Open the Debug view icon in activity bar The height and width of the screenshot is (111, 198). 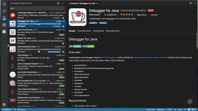click(x=4, y=25)
